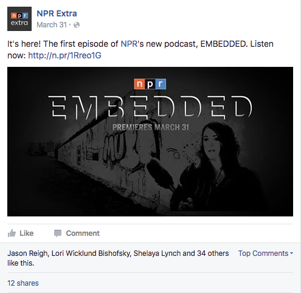Image resolution: width=301 pixels, height=293 pixels.
Task: Open the March 31 post timestamp
Action: pos(52,25)
